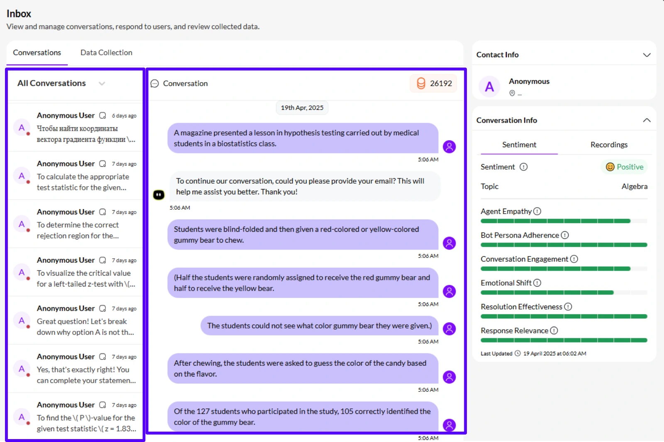
Task: Select the Sentiment tab
Action: coord(519,145)
